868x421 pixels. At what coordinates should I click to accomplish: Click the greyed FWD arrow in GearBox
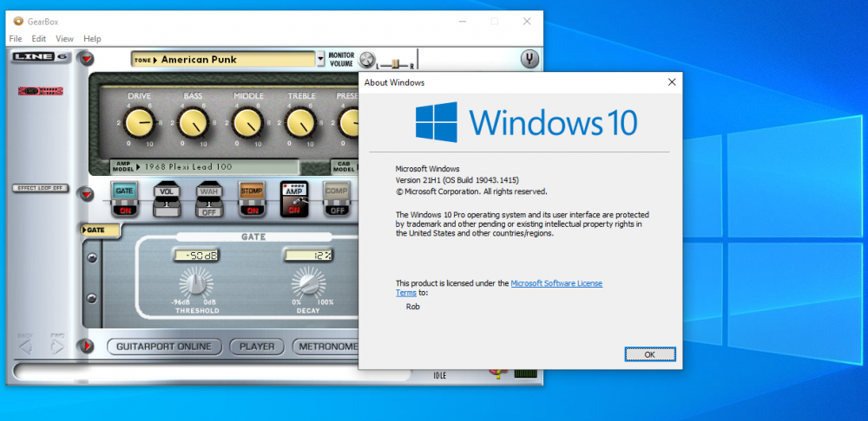tap(57, 346)
